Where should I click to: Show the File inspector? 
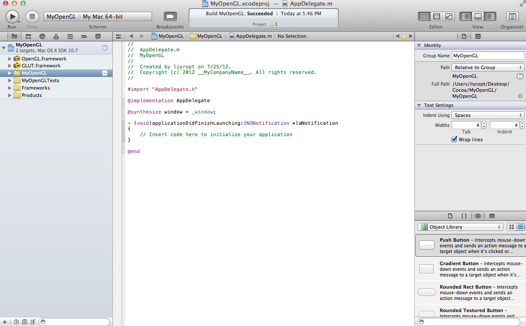[464, 37]
